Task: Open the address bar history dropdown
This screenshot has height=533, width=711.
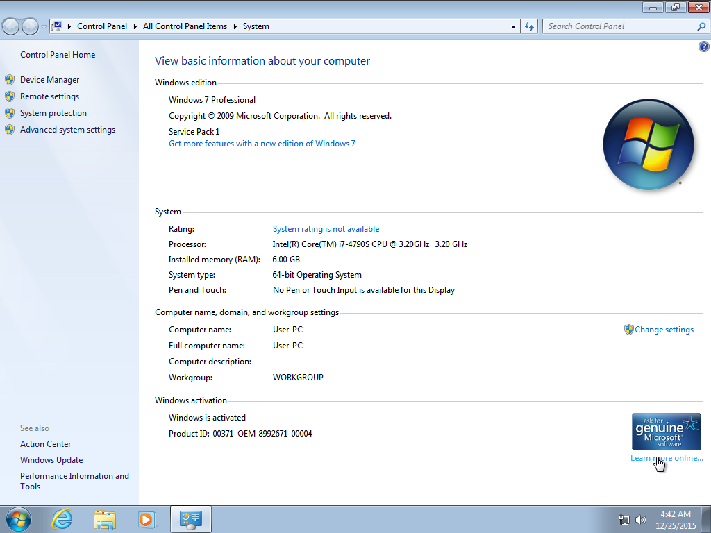Action: click(x=512, y=26)
